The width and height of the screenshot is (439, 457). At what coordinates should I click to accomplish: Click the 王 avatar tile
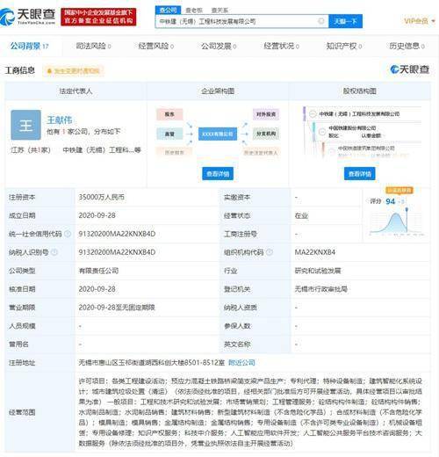click(25, 125)
